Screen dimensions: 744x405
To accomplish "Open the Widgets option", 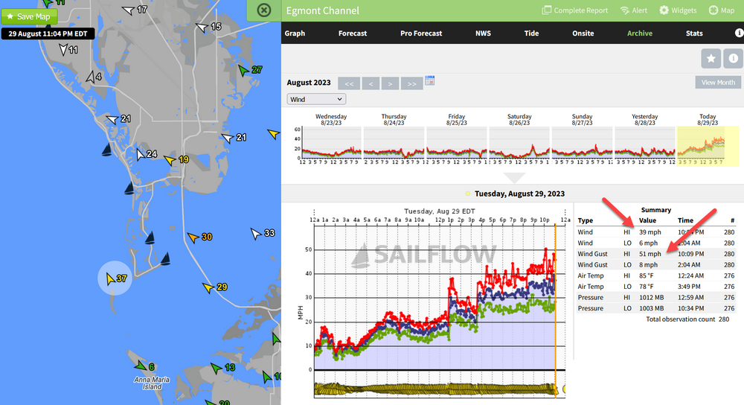I will click(x=678, y=10).
